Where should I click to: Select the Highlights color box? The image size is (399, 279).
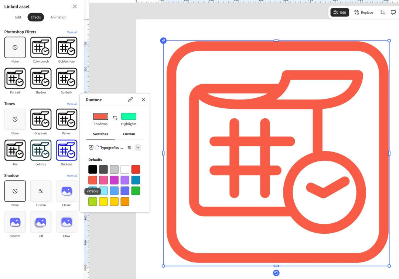click(129, 116)
